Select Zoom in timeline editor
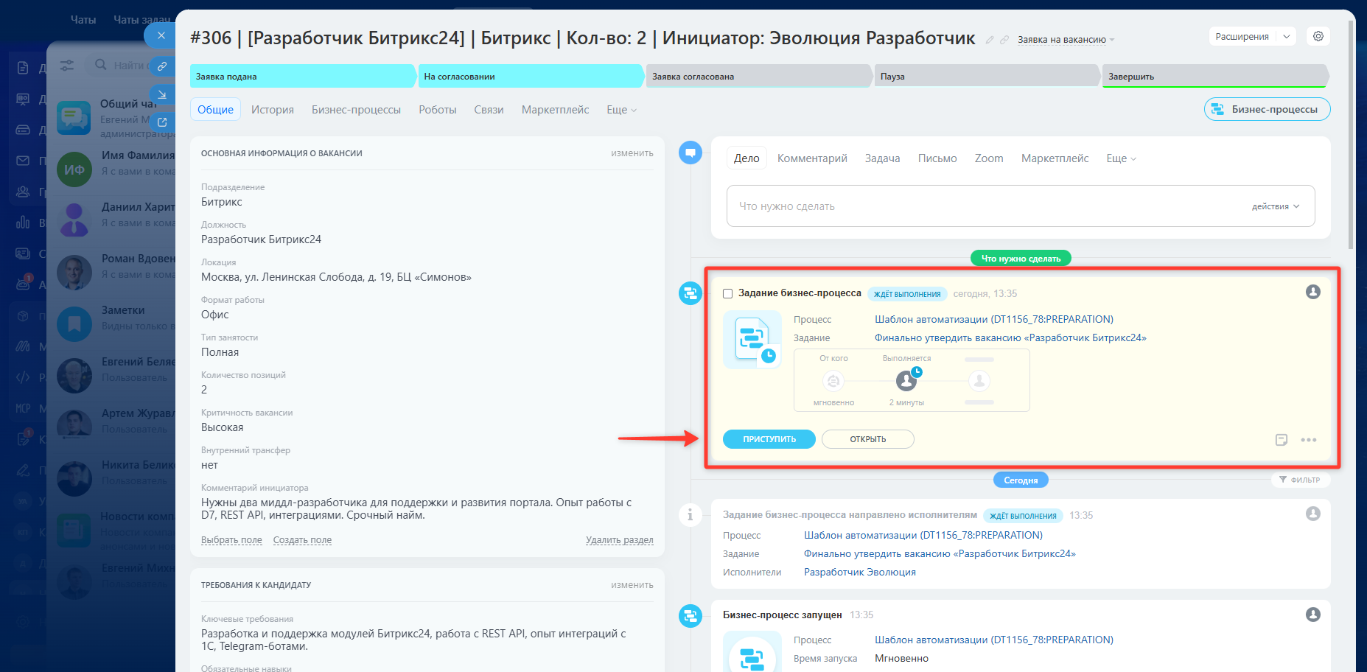The width and height of the screenshot is (1367, 672). [989, 158]
